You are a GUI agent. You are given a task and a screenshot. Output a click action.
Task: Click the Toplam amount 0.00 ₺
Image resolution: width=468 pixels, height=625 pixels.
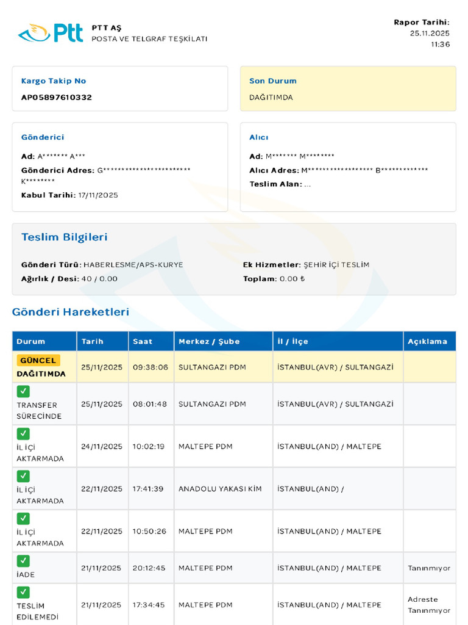(x=292, y=278)
